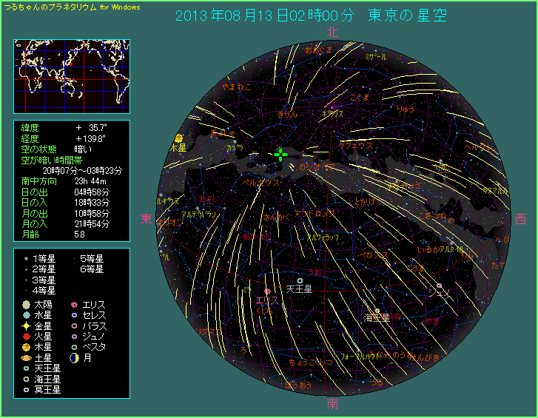The width and height of the screenshot is (538, 418).
Task: Click the Jupiter (木星) icon in the sky
Action: point(178,138)
